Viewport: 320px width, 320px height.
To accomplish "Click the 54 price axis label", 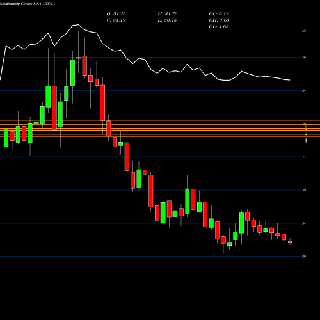I will 304,91.
